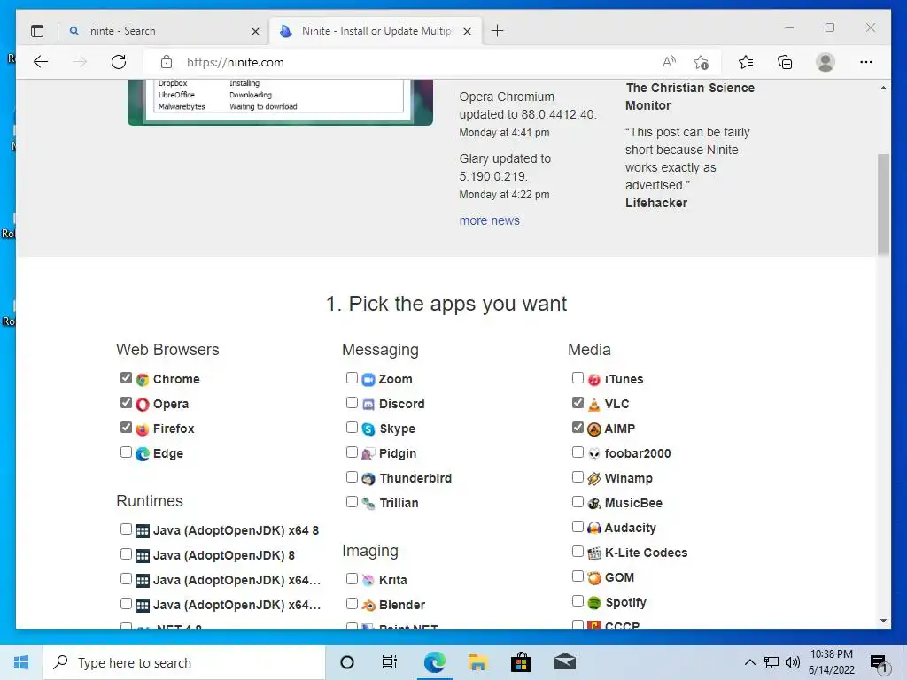
Task: Show hidden system tray icons
Action: (x=749, y=662)
